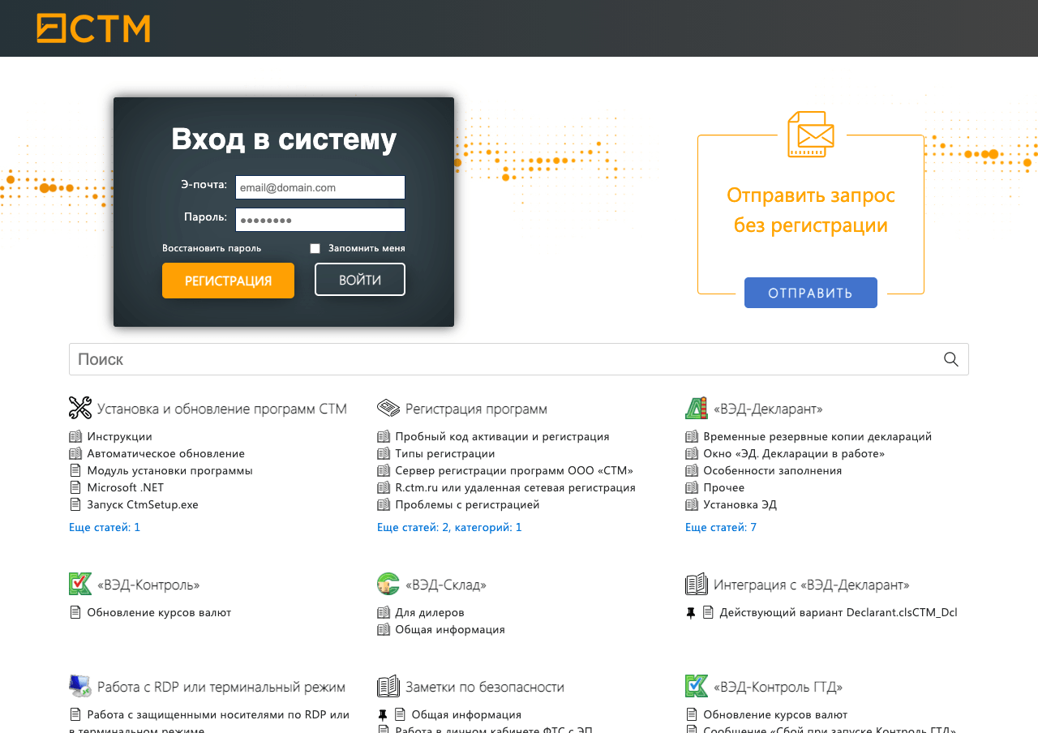Click icon beside Проблемы с регистрацией
This screenshot has height=733, width=1038.
tap(384, 504)
